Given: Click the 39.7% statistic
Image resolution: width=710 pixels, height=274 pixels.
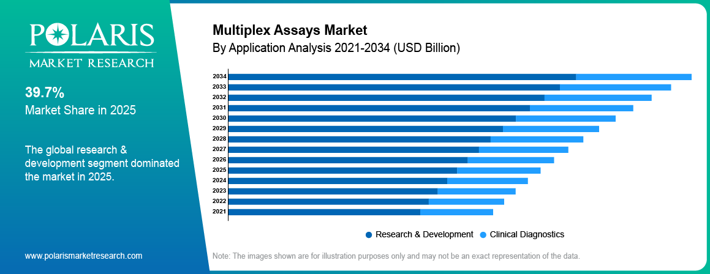Looking at the screenshot, I should tap(45, 93).
